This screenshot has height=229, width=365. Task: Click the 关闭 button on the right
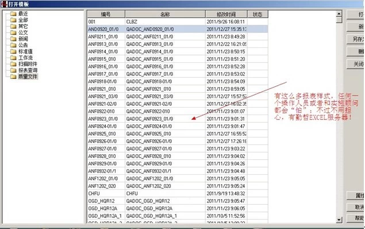(355, 64)
